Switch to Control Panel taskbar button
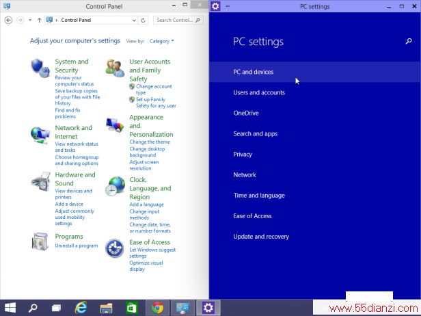 [183, 308]
